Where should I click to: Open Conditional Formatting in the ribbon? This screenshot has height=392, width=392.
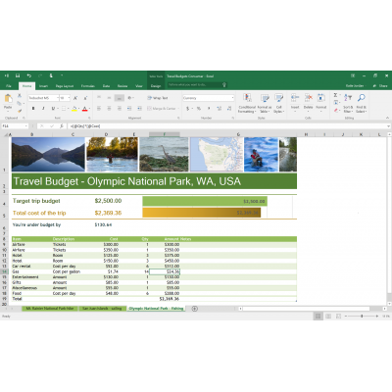tap(247, 104)
